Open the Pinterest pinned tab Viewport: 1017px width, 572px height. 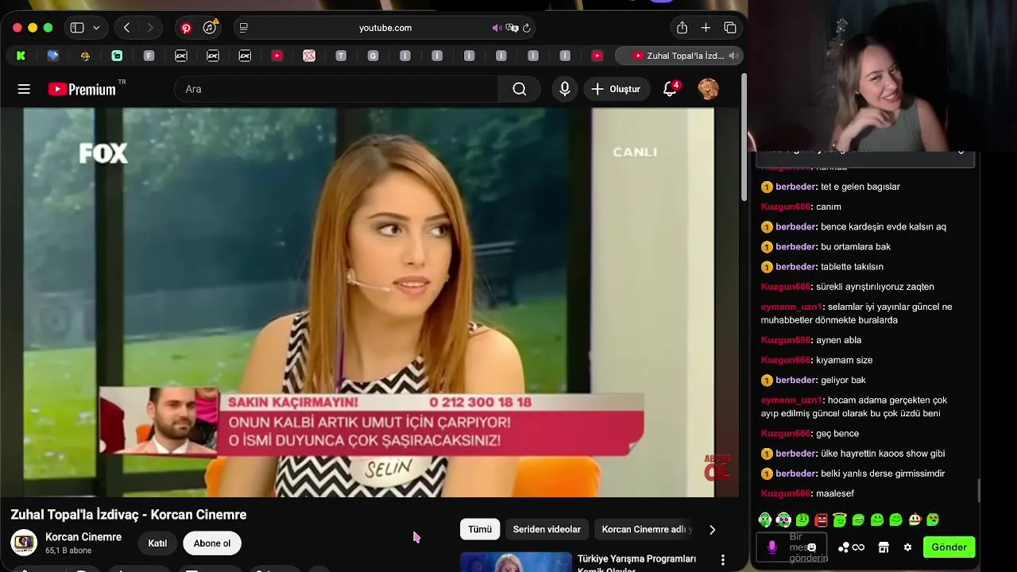point(186,28)
